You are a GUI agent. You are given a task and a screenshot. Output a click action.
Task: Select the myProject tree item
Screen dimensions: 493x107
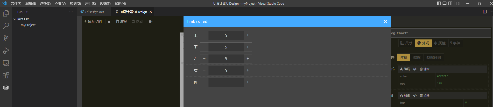(28, 25)
